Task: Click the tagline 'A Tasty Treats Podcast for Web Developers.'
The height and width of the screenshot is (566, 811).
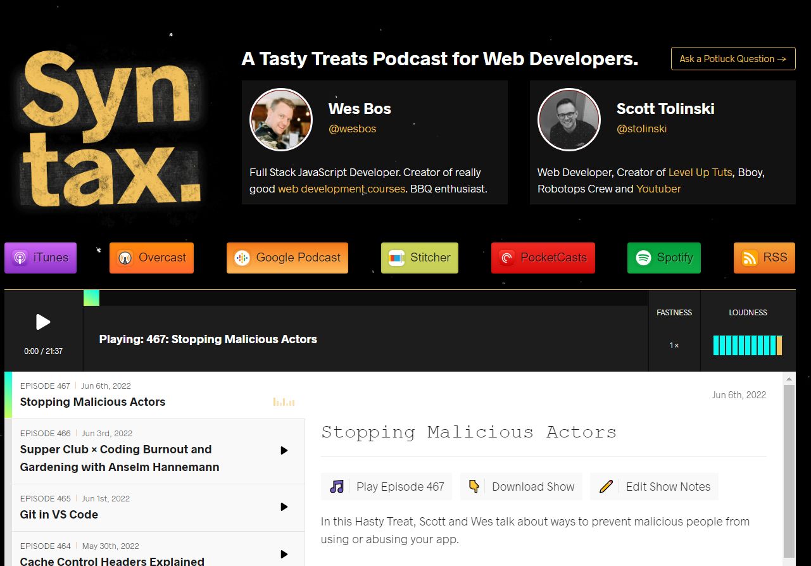Action: [439, 59]
